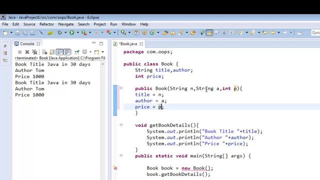The width and height of the screenshot is (320, 180).
Task: Open the New Java Class dropdown arrow
Action: [x=158, y=32]
